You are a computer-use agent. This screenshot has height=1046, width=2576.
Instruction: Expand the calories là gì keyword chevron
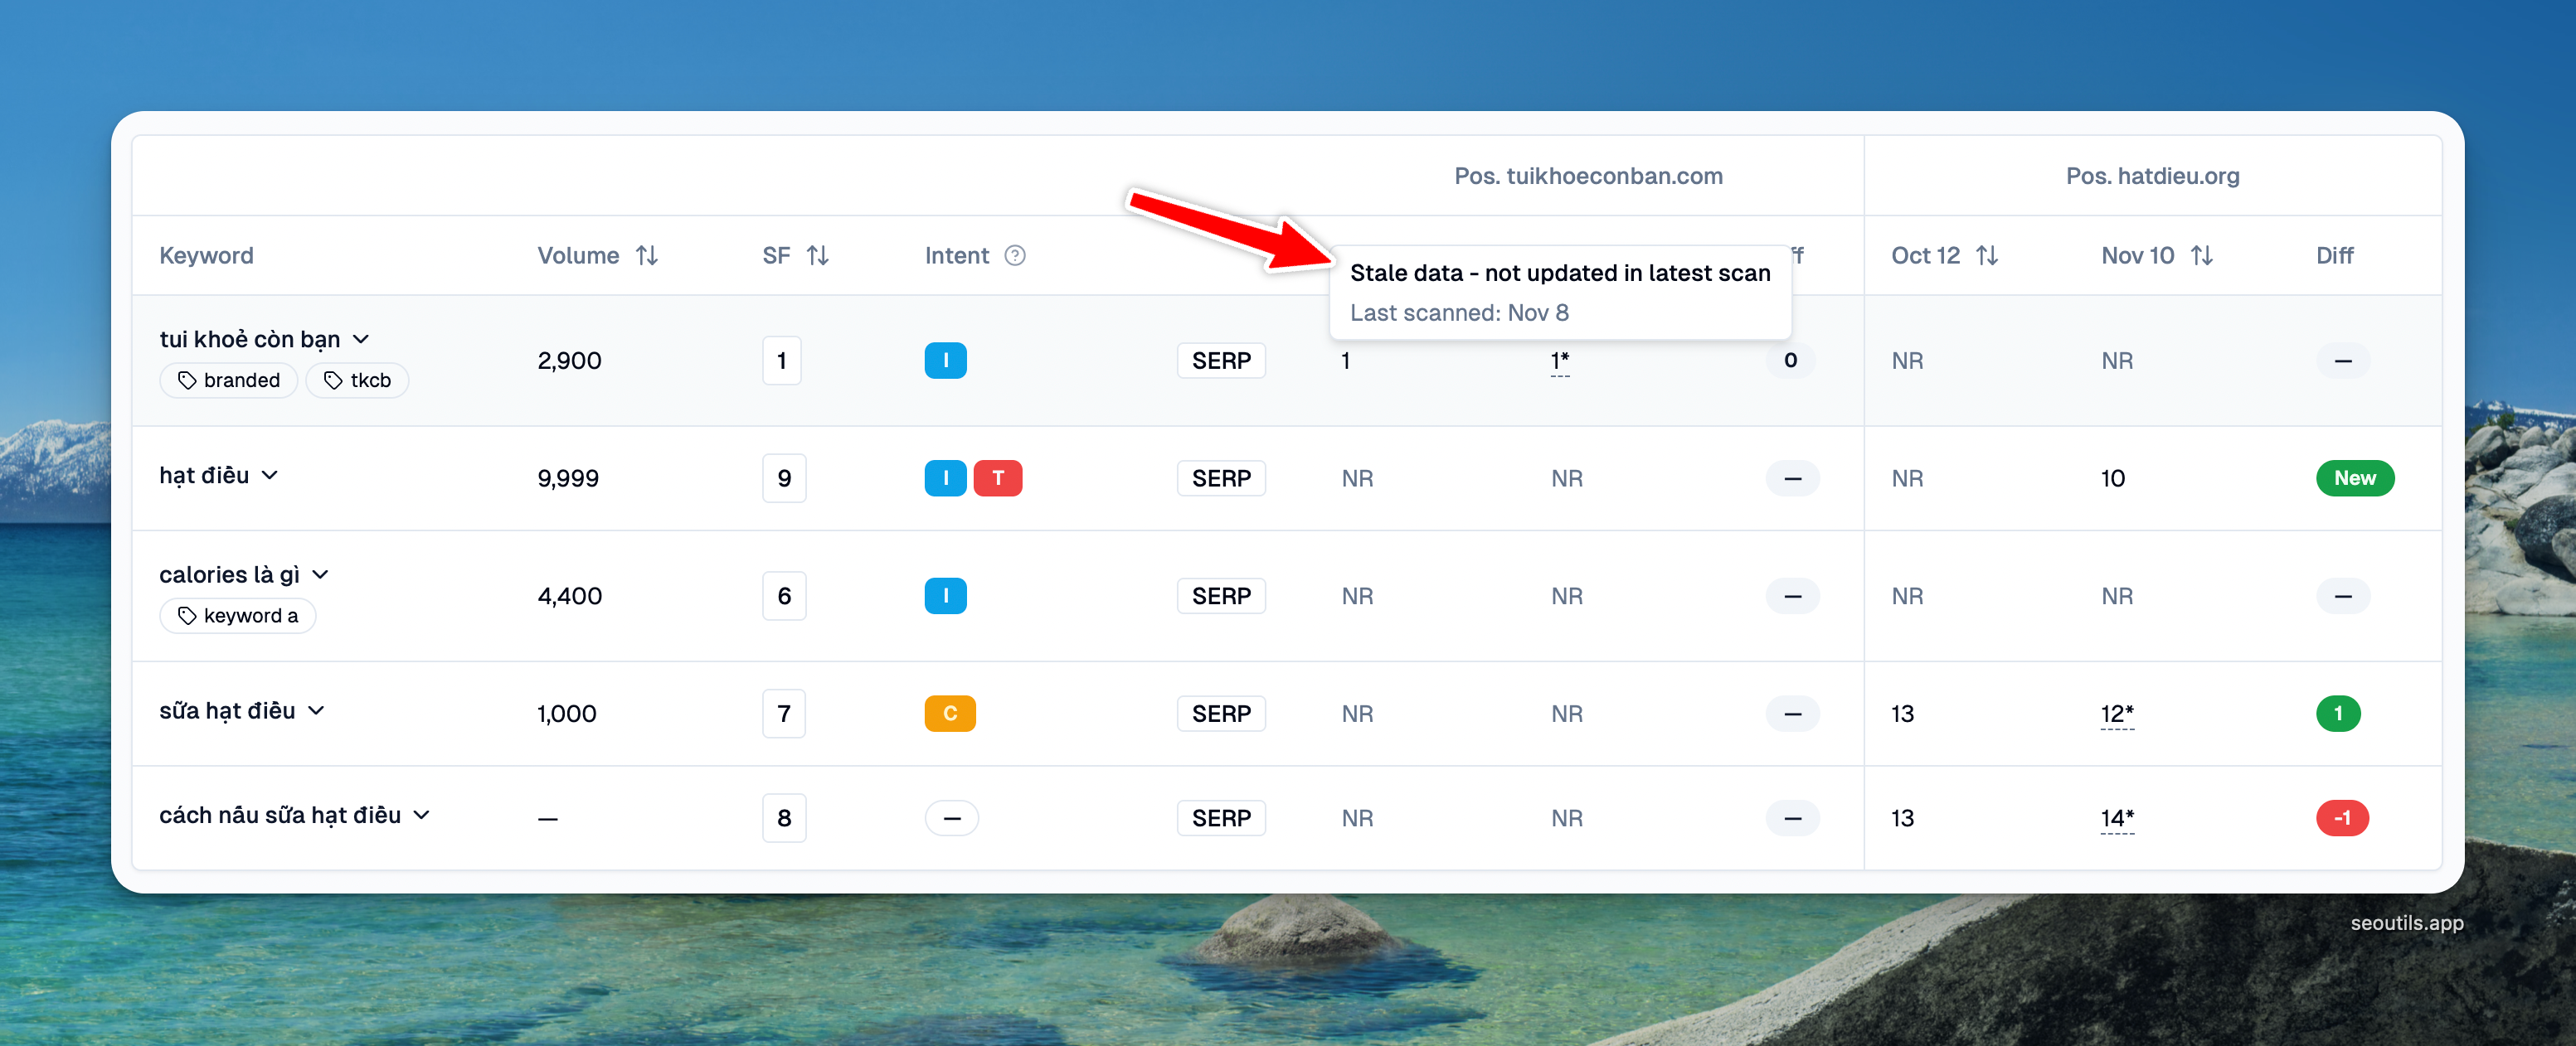pos(320,574)
